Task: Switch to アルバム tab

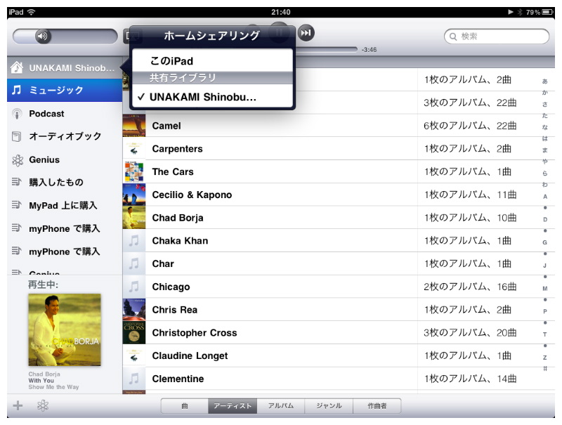Action: 280,405
